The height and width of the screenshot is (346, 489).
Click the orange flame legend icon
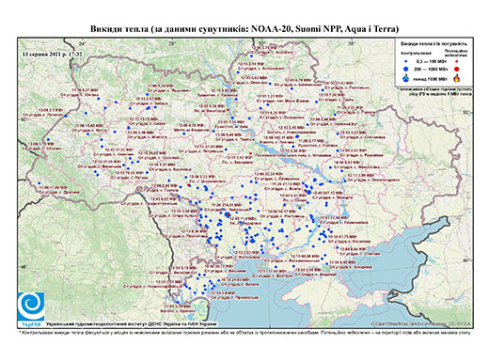pos(457,78)
